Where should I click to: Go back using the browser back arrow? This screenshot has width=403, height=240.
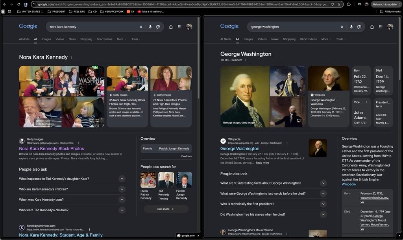[4, 4]
